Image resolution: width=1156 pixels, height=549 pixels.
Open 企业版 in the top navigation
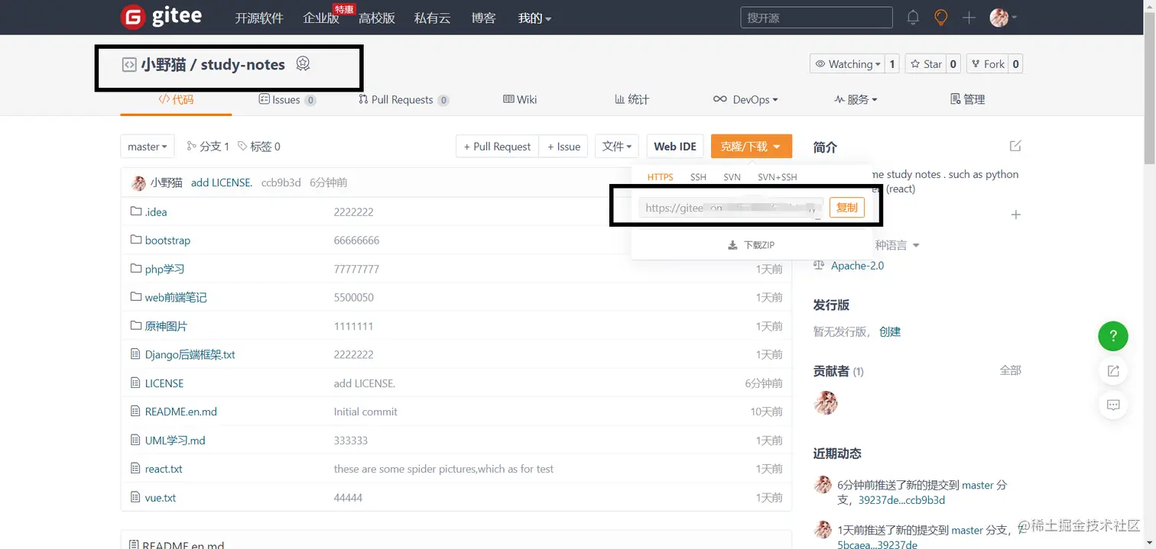(x=321, y=18)
